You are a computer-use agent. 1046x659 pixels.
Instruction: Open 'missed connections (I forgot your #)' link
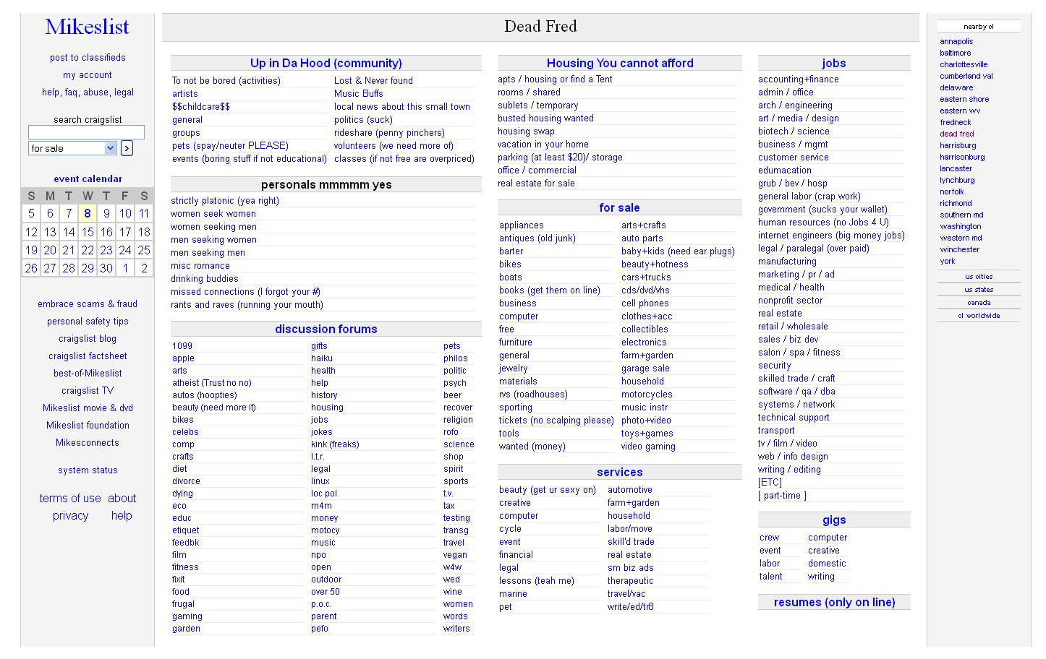(x=246, y=292)
